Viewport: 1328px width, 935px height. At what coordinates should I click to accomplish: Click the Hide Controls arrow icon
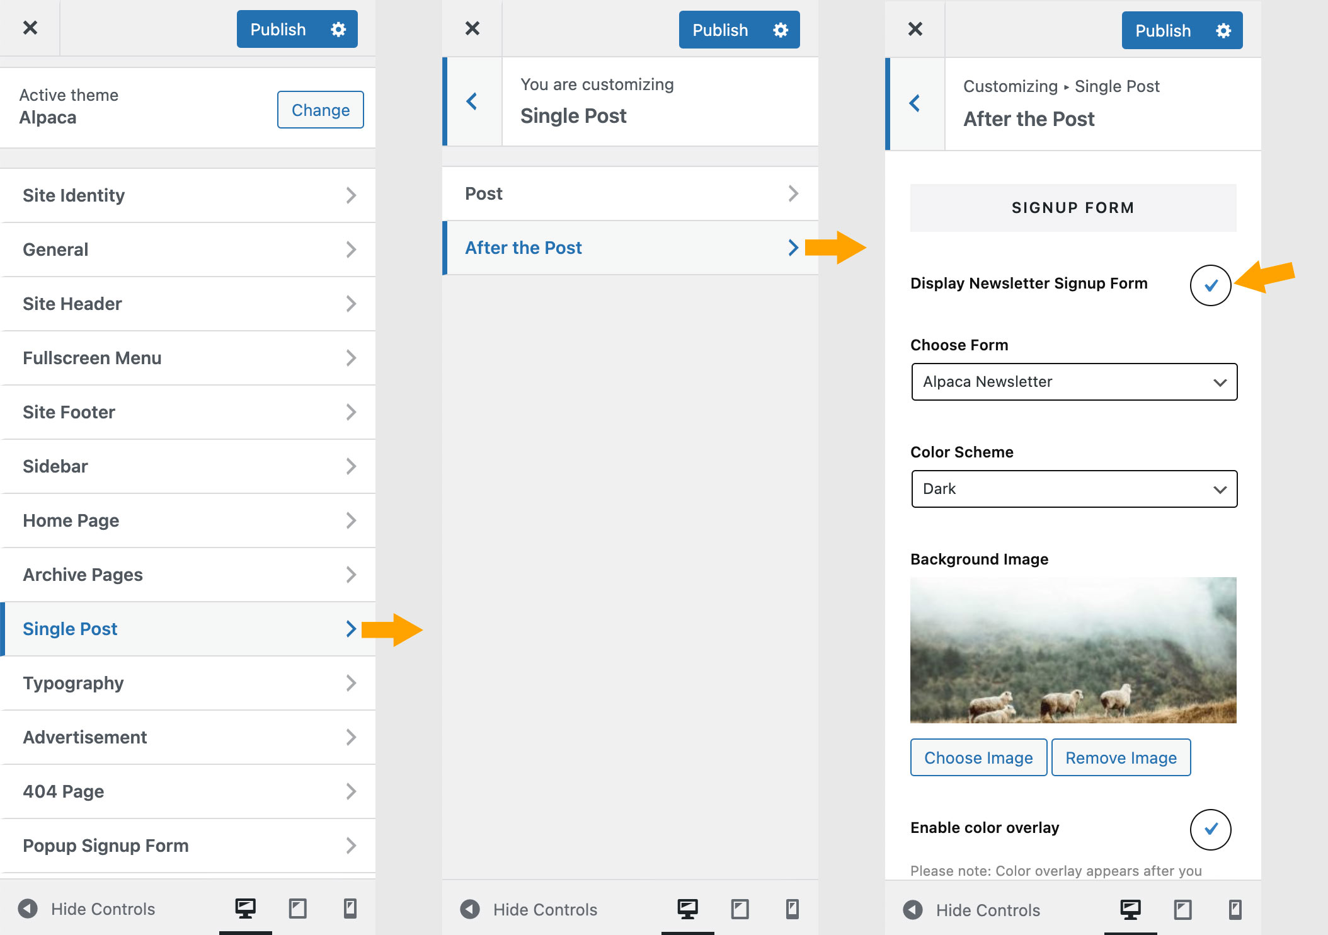point(28,909)
